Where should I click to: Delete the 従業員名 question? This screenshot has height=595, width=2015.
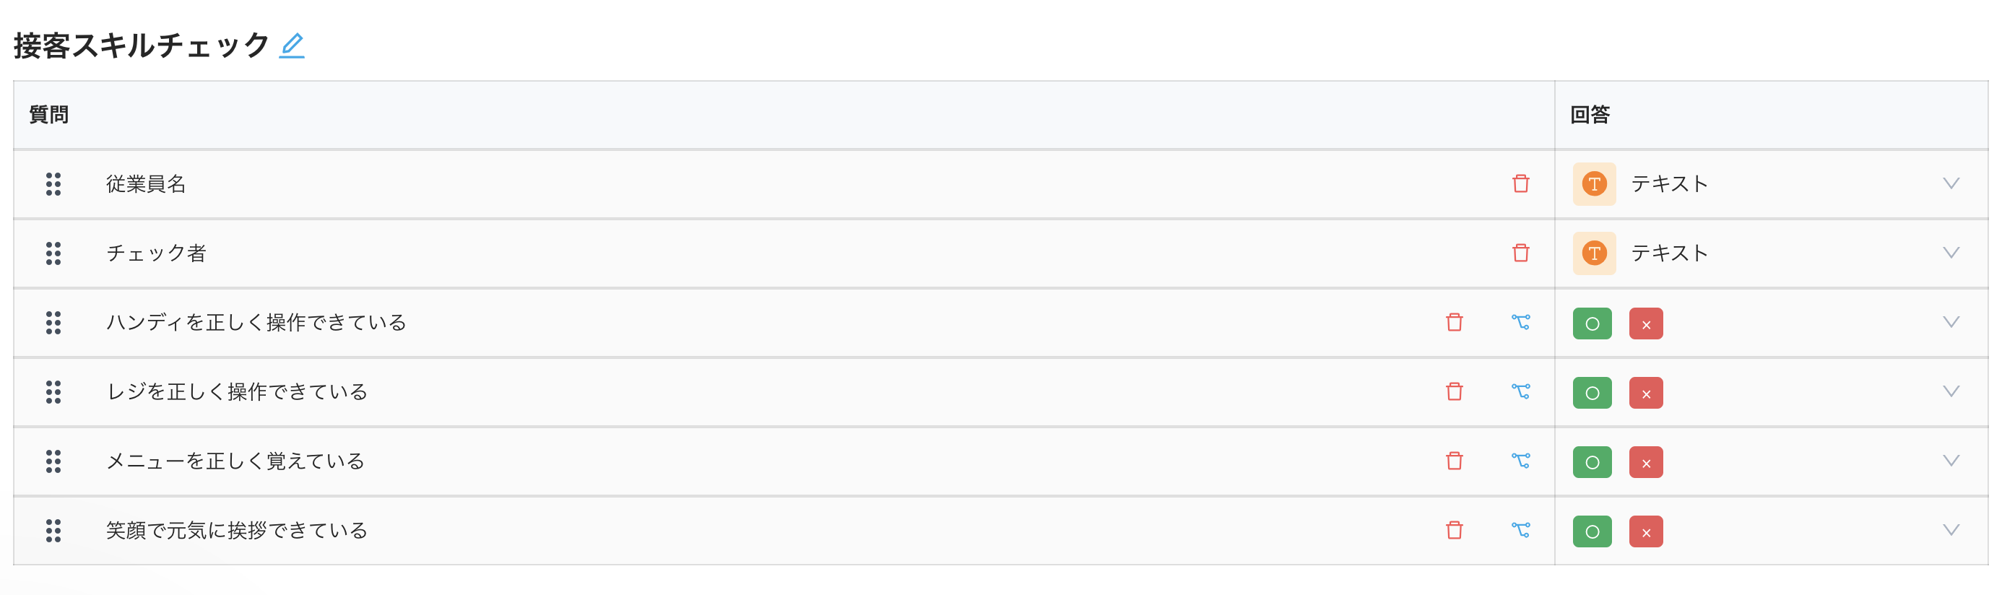(1520, 183)
